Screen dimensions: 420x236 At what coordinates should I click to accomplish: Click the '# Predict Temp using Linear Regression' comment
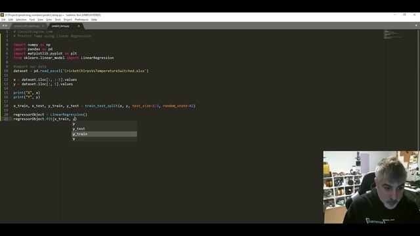[52, 36]
